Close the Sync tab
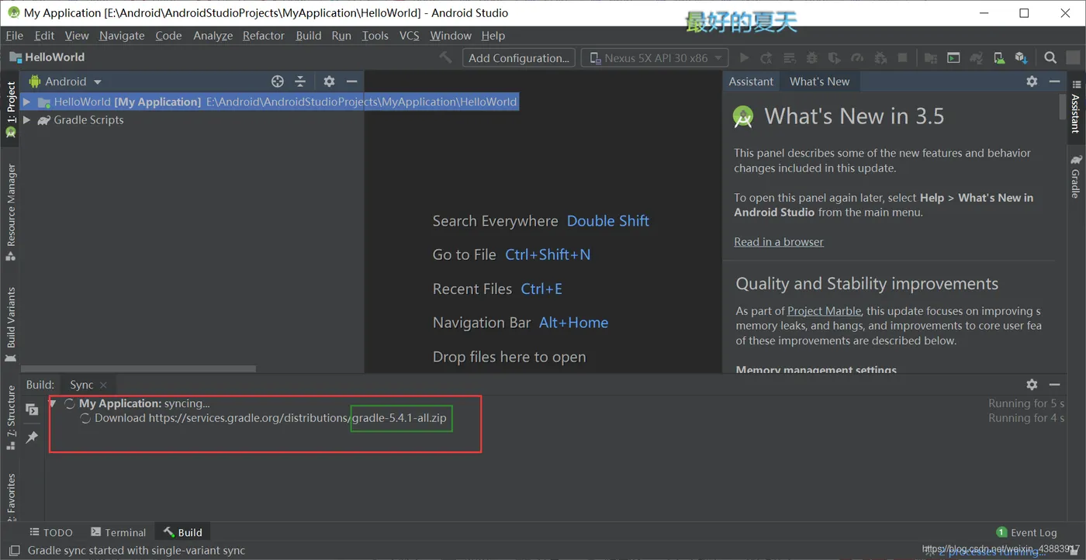 tap(103, 385)
